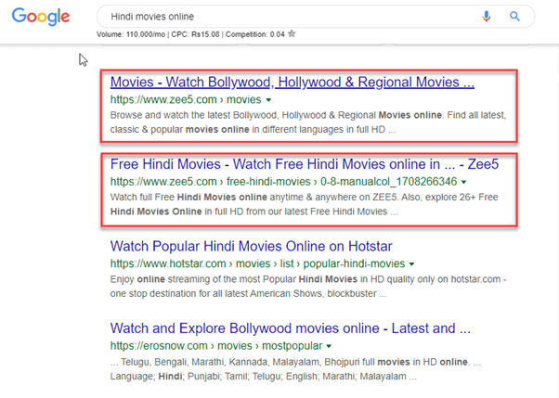559x398 pixels.
Task: Click snippet text starting Browse and watch the latest
Action: point(308,122)
